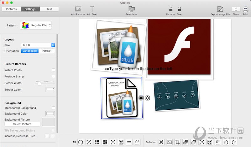Click Export Image File
251x147 pixels.
click(x=220, y=9)
